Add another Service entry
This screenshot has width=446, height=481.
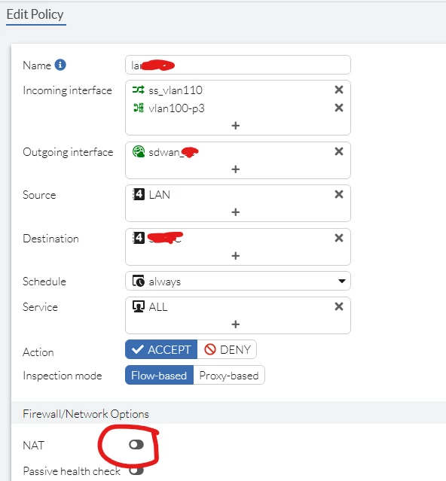click(236, 324)
